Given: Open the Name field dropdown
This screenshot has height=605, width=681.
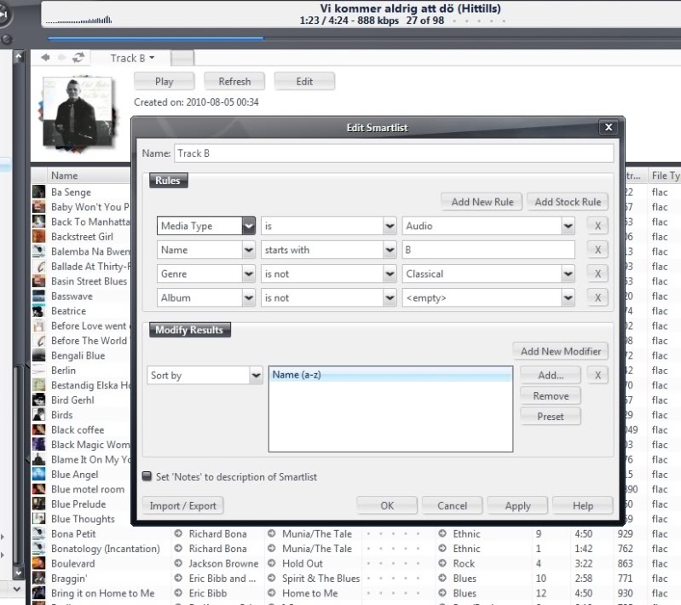Looking at the screenshot, I should click(248, 250).
